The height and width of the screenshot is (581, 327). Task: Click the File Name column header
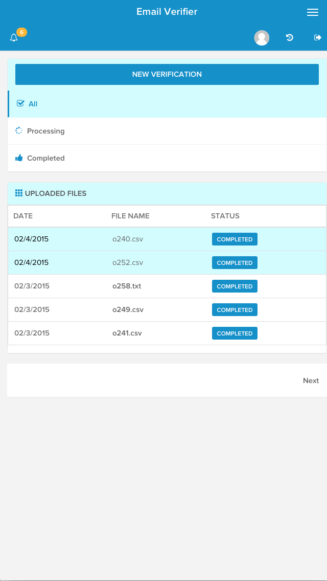click(130, 216)
